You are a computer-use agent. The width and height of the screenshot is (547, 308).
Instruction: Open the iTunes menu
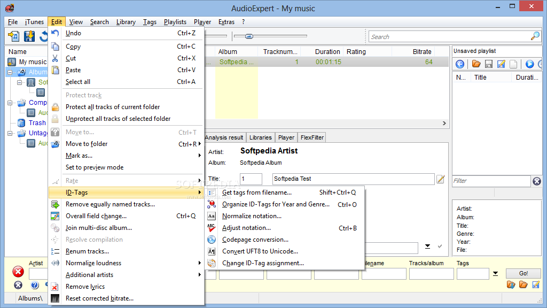pyautogui.click(x=34, y=22)
